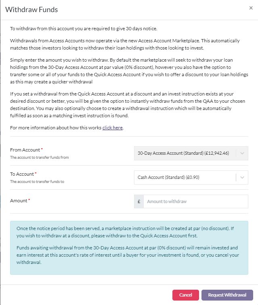Viewport: 258px width, 305px height.
Task: Click the pound currency symbol prefix
Action: (x=139, y=201)
